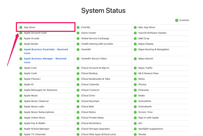203x136 pixels.
Task: Select Apple Messages for Business text
Action: [x=41, y=90]
